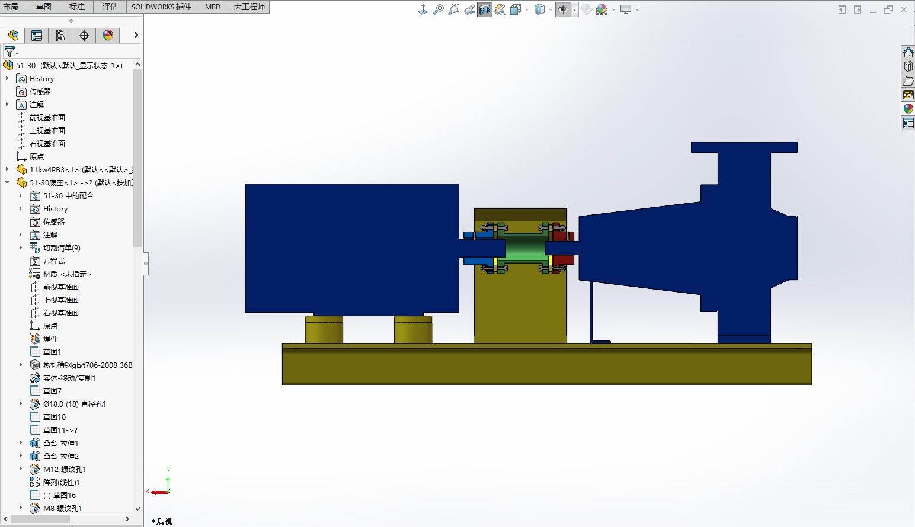Viewport: 915px width, 527px height.
Task: Open Design Library icon in task pane
Action: (908, 66)
